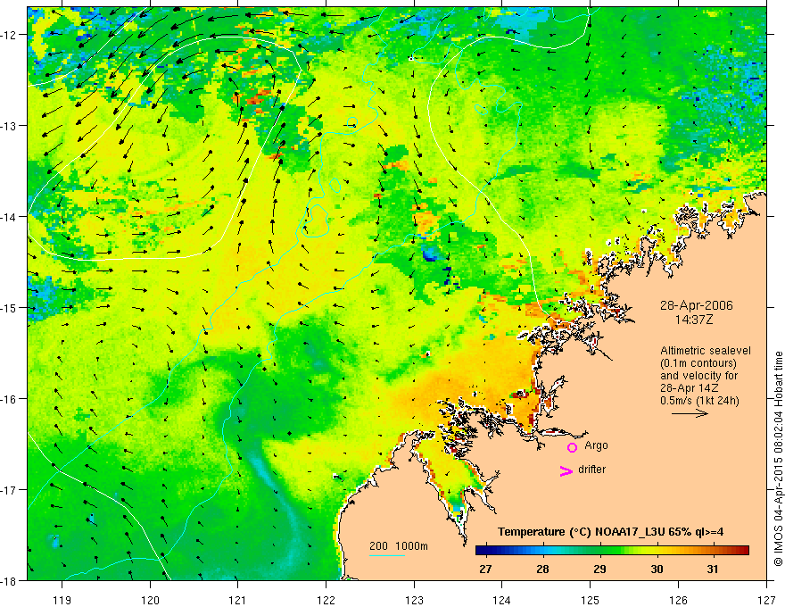785x607 pixels.
Task: Click the '200 1000m' depth label
Action: [x=399, y=546]
